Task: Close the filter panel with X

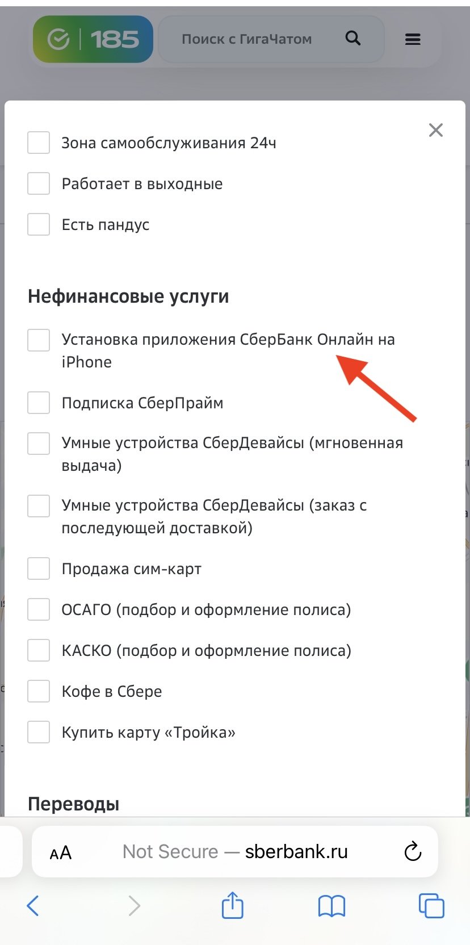Action: [x=436, y=130]
